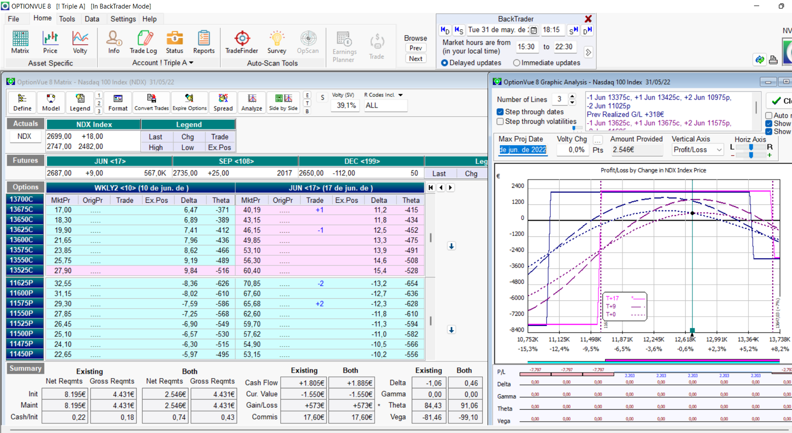
Task: Open the Trade Log icon
Action: (143, 42)
